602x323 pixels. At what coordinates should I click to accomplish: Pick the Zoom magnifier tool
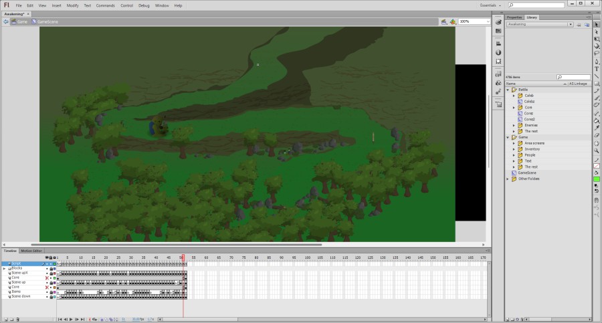[597, 150]
